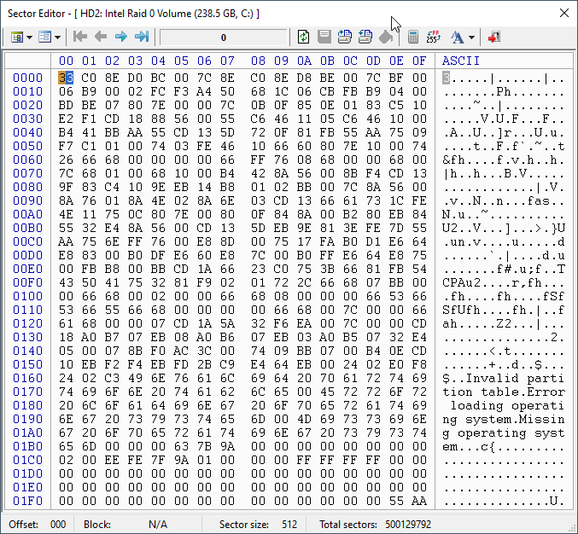Select byte 43 in column 00 of row 00F0

(x=66, y=282)
